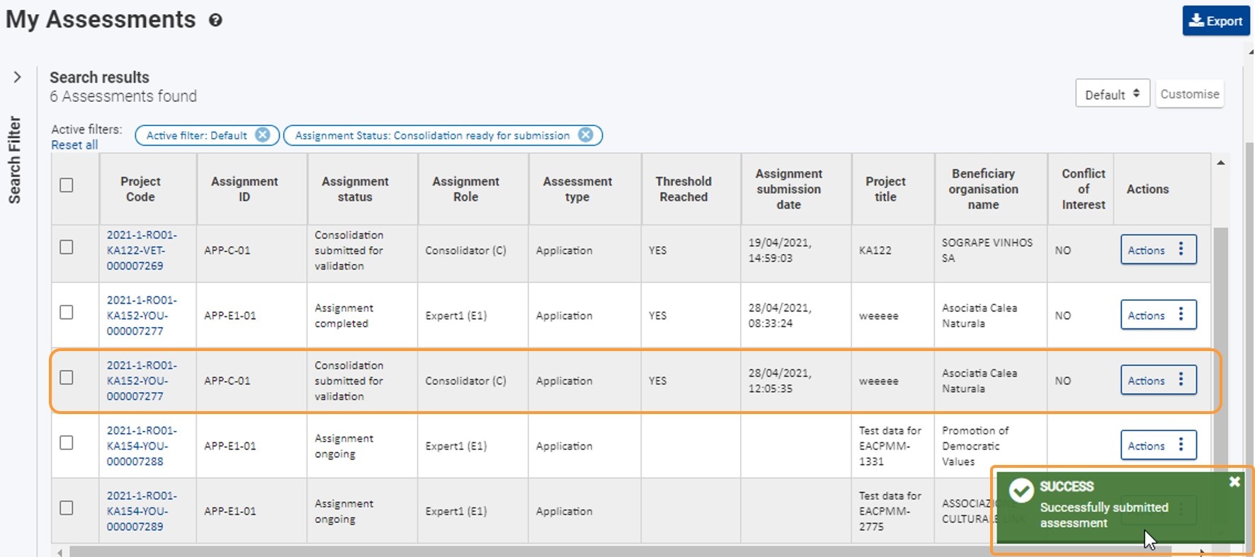Viewport: 1255px width, 557px height.
Task: Export the assessments list
Action: tap(1215, 21)
